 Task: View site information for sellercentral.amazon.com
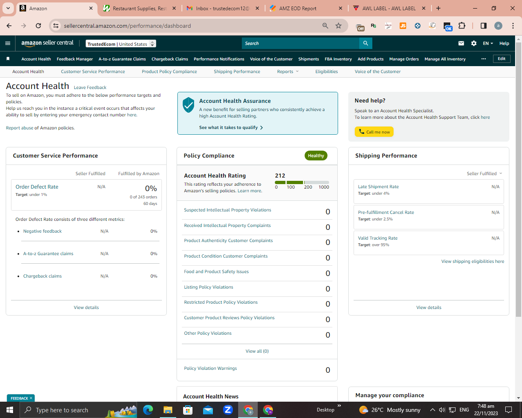point(56,26)
